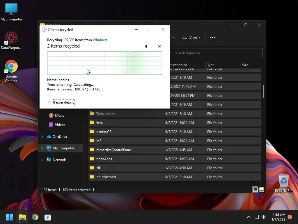
Task: Open the volume tray icon
Action: click(x=264, y=217)
